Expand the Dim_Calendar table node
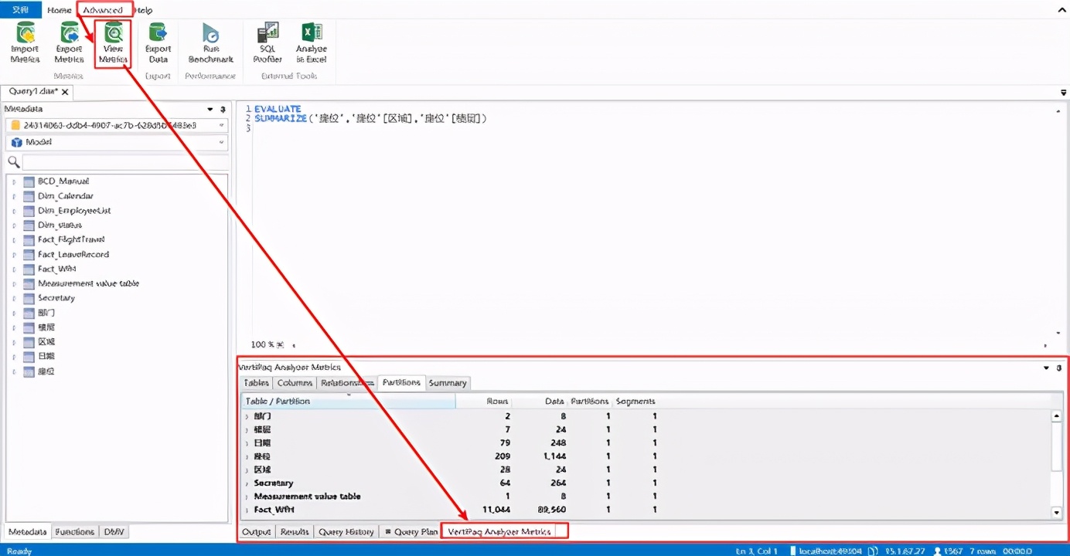The width and height of the screenshot is (1070, 556). click(x=14, y=196)
